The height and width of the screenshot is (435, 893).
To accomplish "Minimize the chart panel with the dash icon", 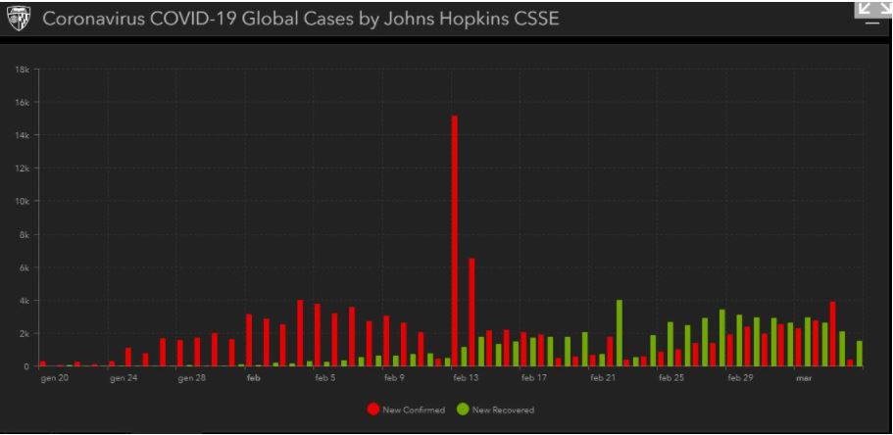I will pyautogui.click(x=872, y=24).
